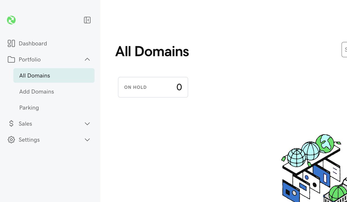This screenshot has height=202, width=347.
Task: Click the green arrows logo icon
Action: [x=11, y=20]
